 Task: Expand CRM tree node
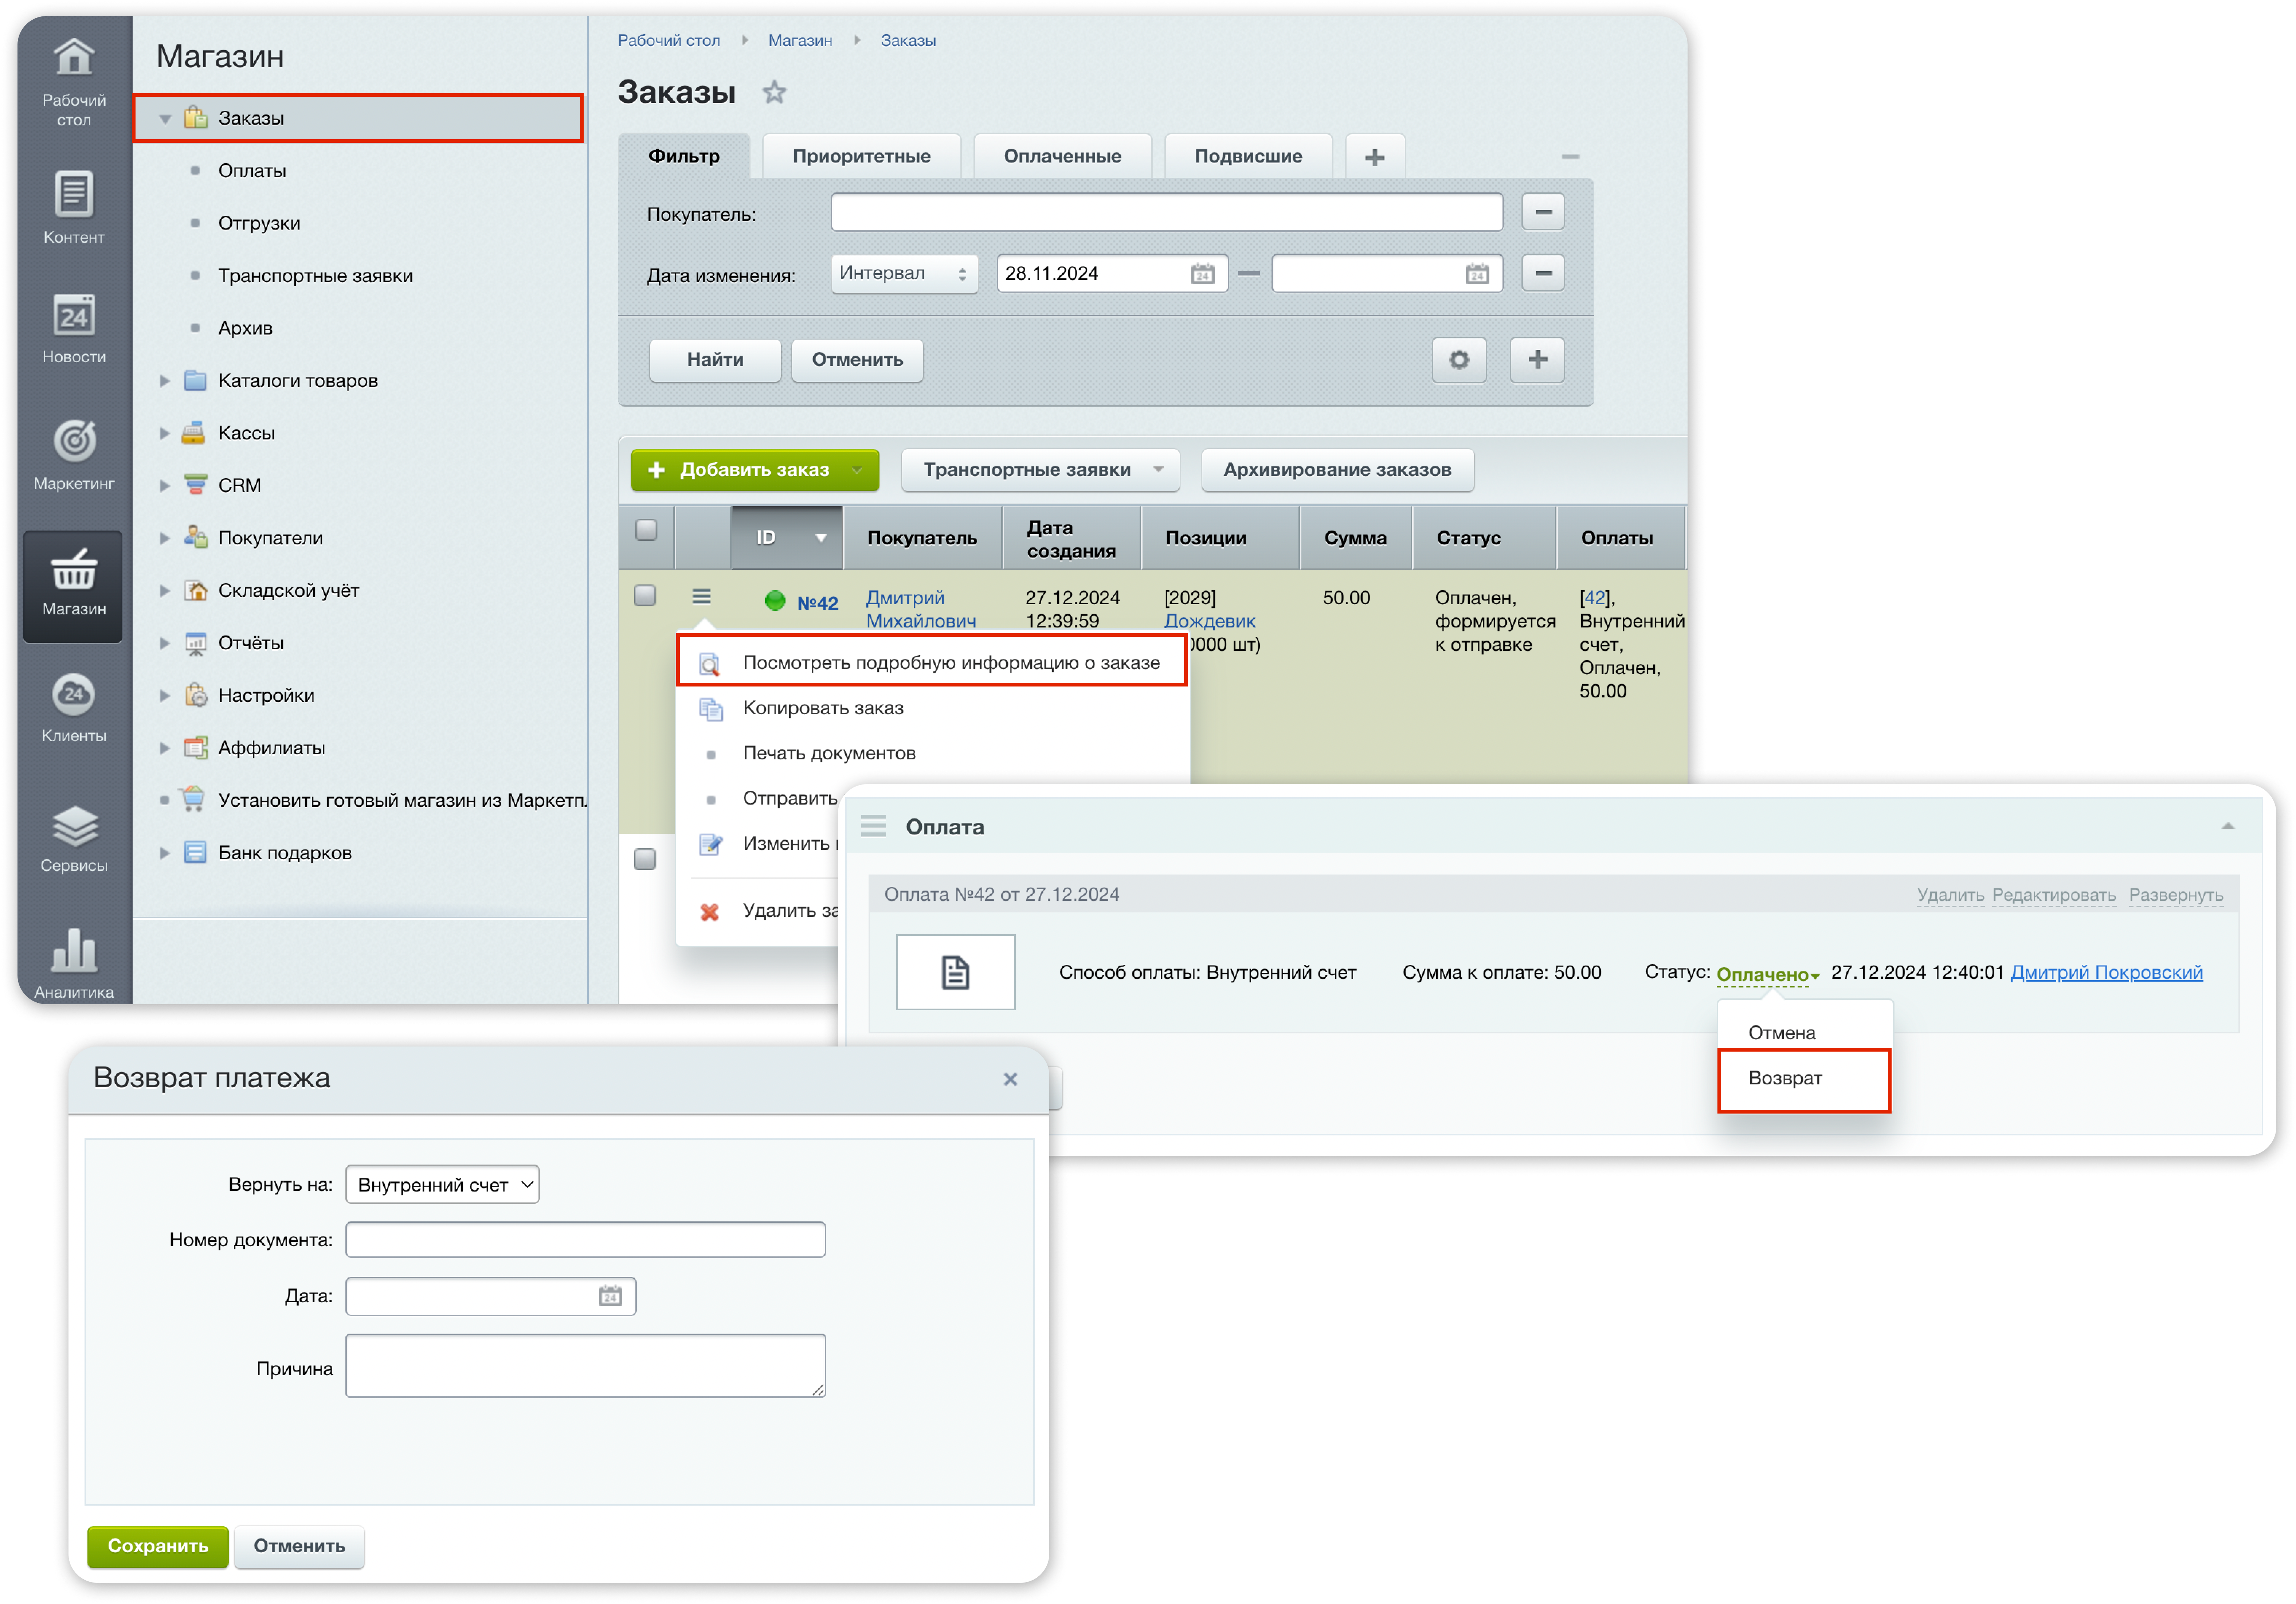pos(165,486)
